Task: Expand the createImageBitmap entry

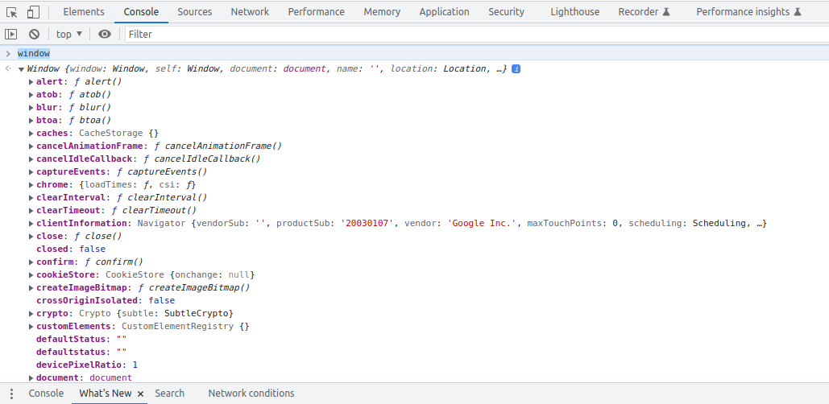Action: click(31, 288)
